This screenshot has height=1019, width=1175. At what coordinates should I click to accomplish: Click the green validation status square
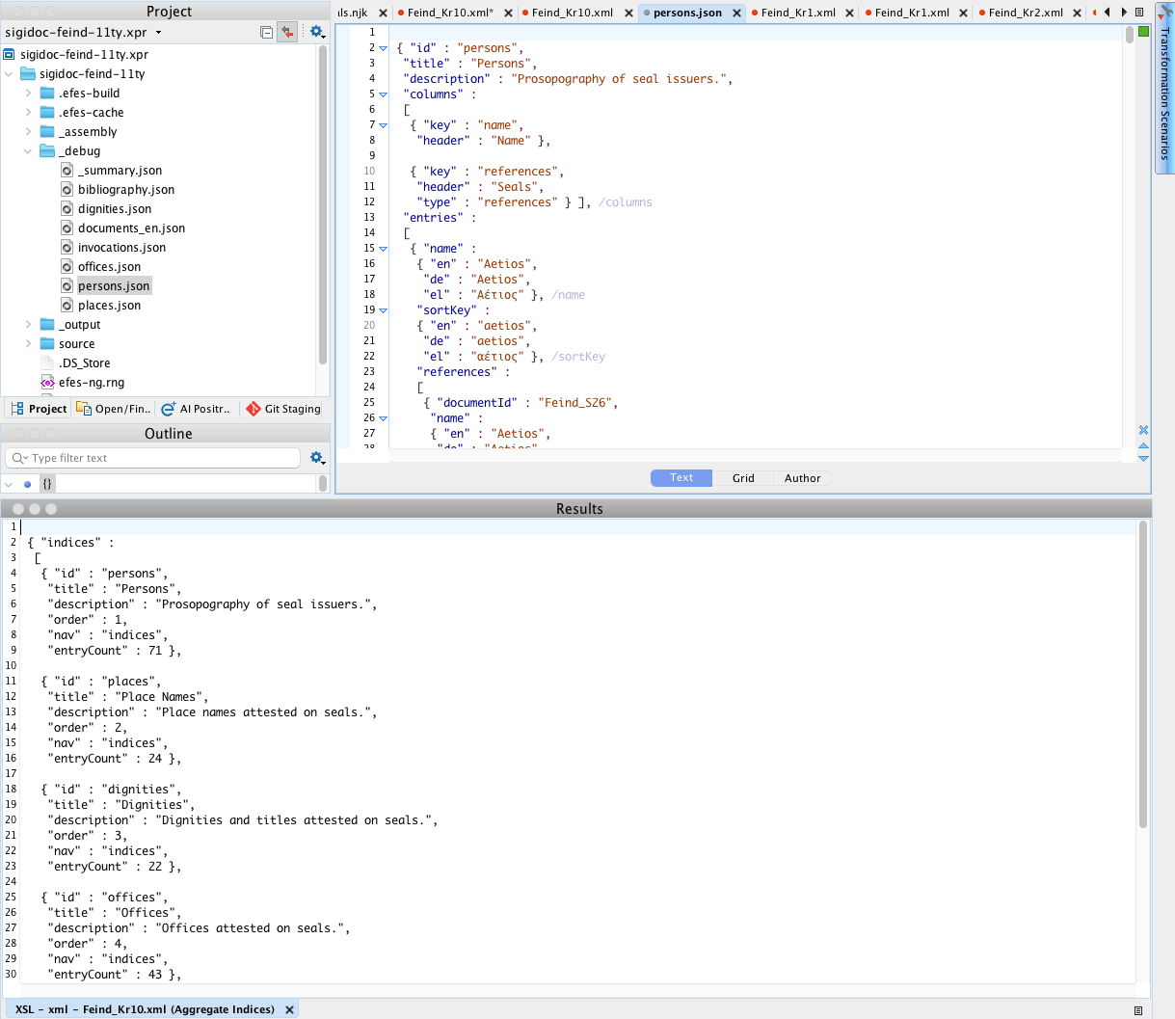1144,32
